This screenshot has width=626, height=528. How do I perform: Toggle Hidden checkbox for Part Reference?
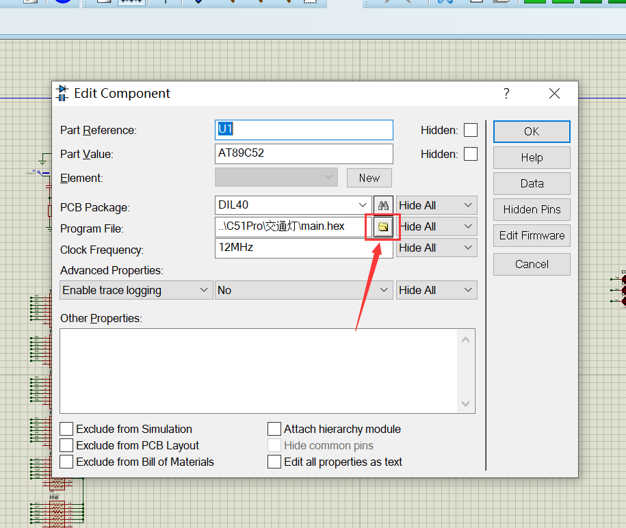point(471,130)
